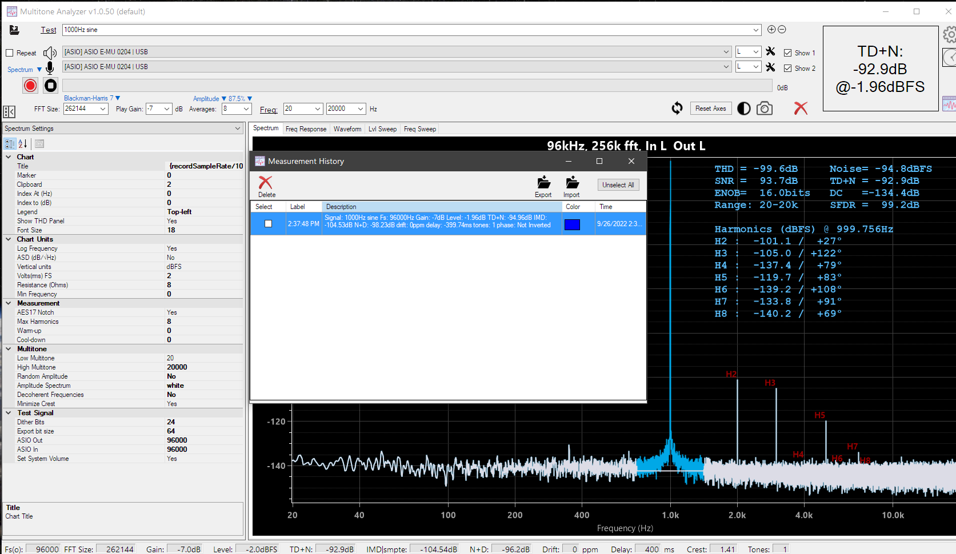Click the red record button
956x554 pixels.
point(30,86)
